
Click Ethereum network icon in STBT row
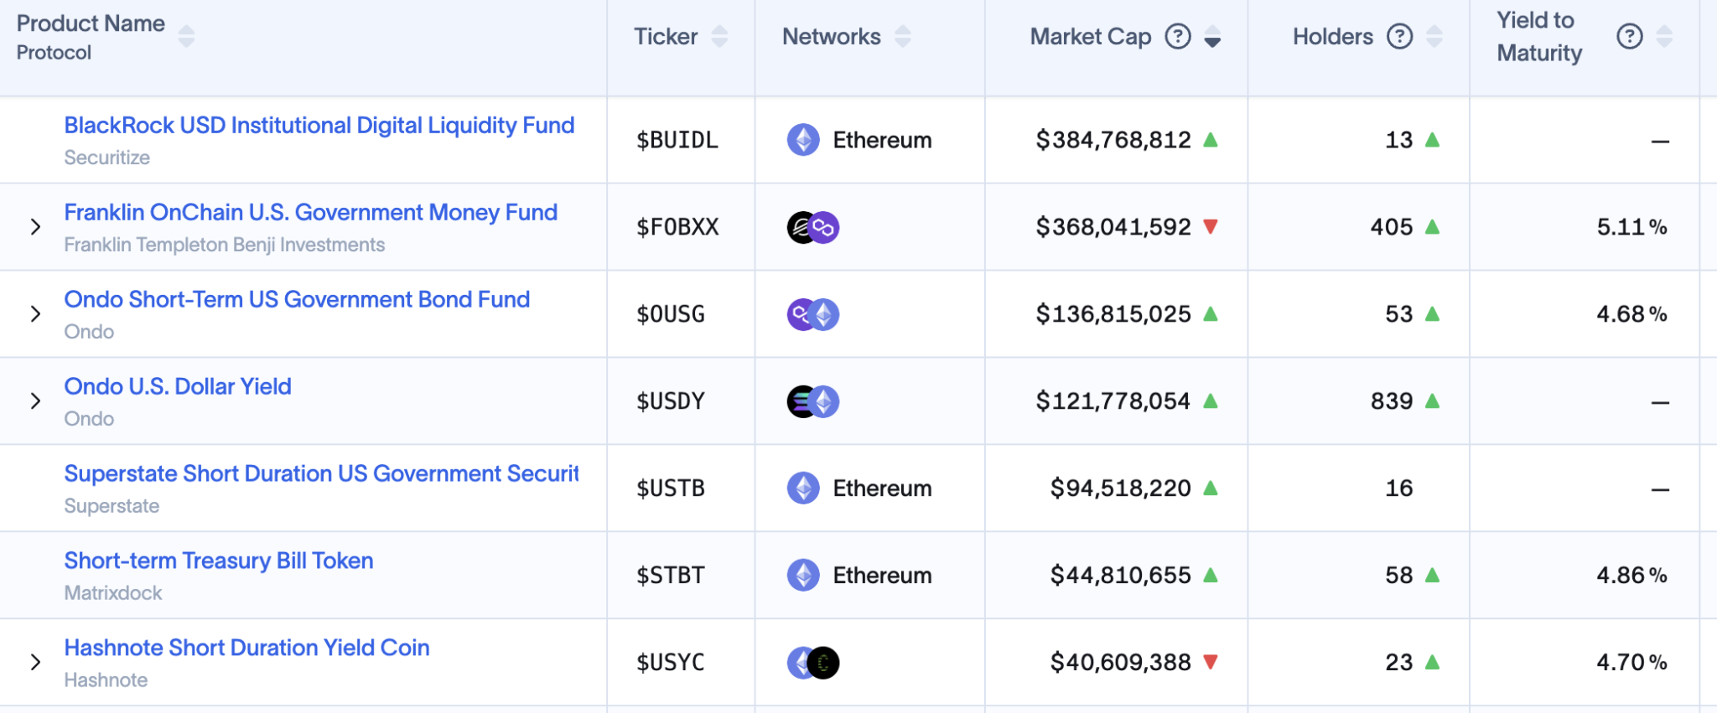[803, 576]
